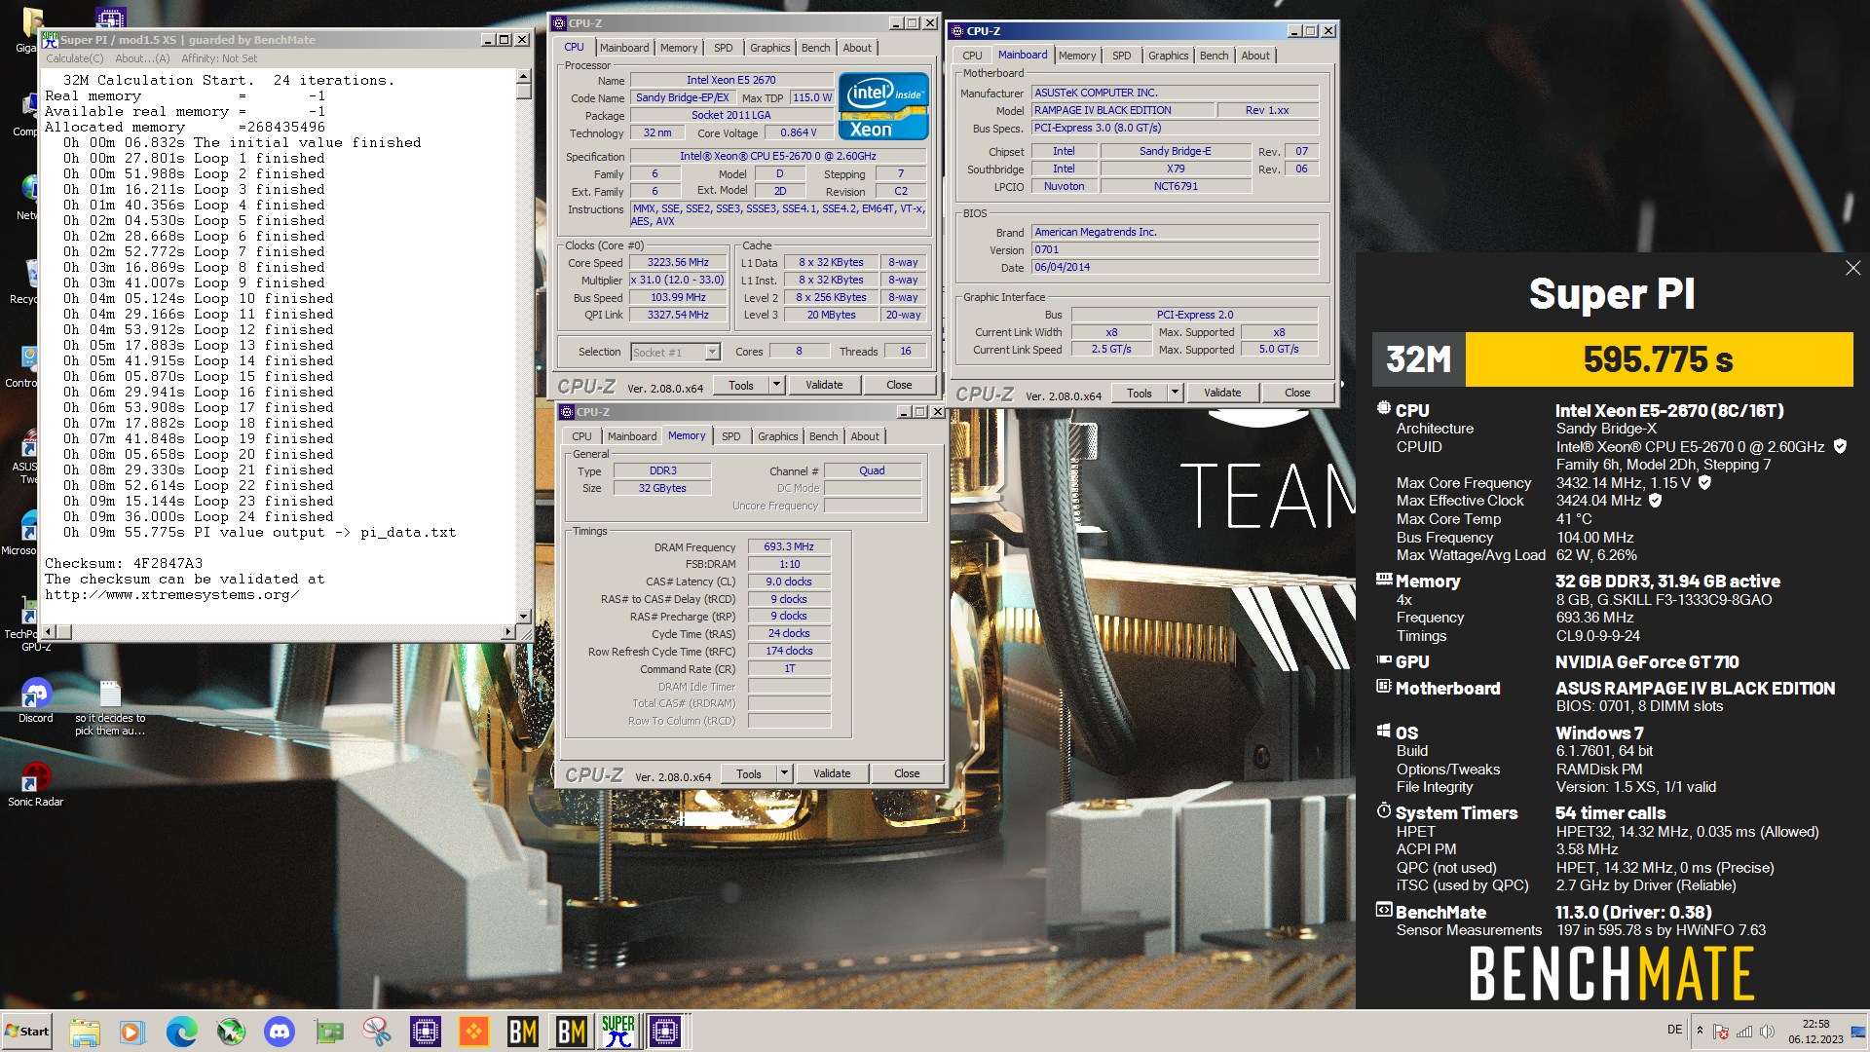Click Super PI vertical scrollbar thumb
Screen dimensions: 1870x1052
[x=523, y=92]
